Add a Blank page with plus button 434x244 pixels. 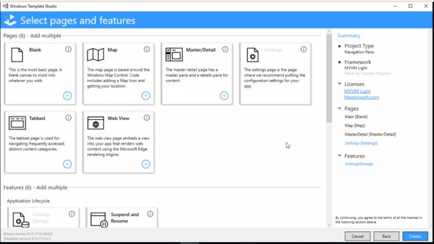[x=67, y=95]
